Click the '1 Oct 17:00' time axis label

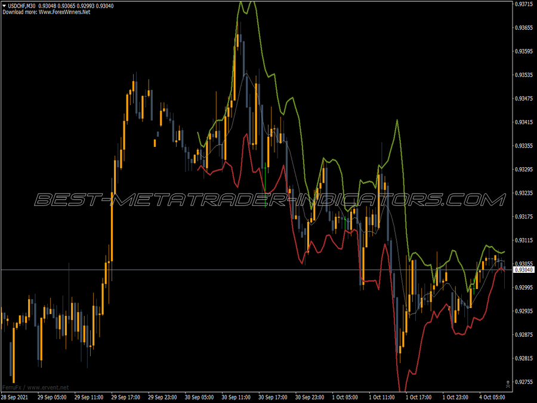(418, 398)
